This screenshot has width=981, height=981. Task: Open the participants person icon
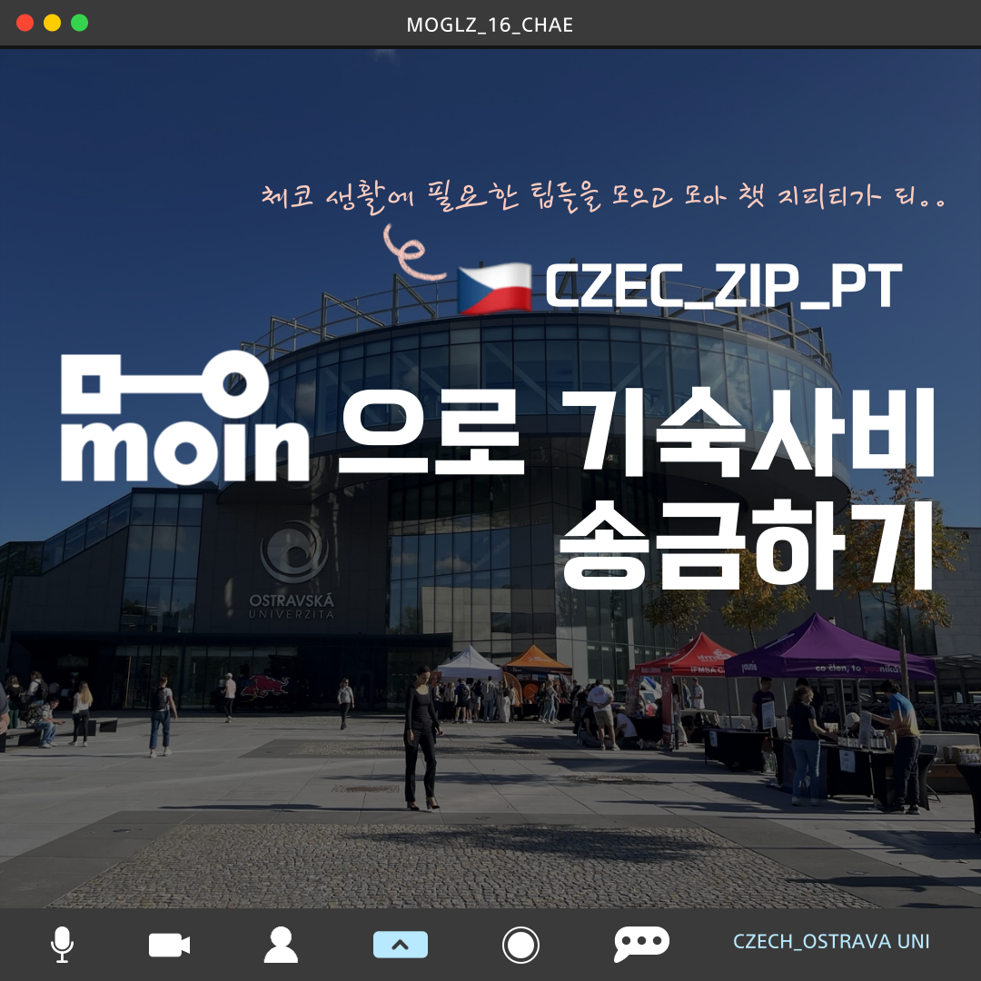point(281,945)
